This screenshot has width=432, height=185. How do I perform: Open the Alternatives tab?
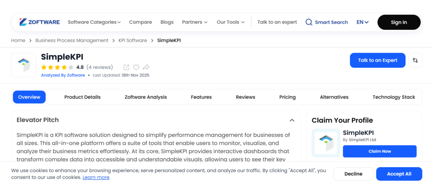(334, 97)
